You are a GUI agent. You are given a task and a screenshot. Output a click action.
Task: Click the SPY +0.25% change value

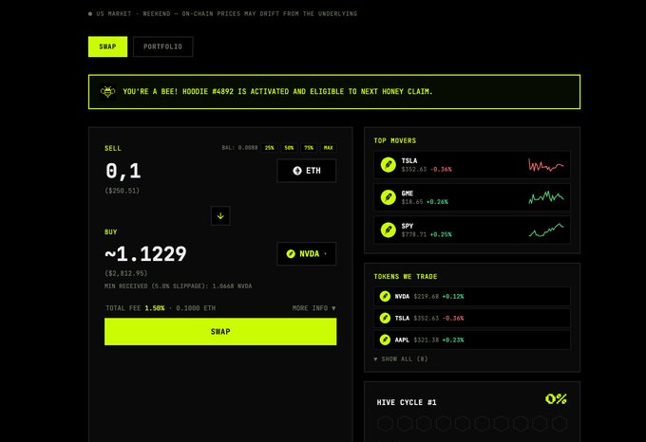point(441,234)
